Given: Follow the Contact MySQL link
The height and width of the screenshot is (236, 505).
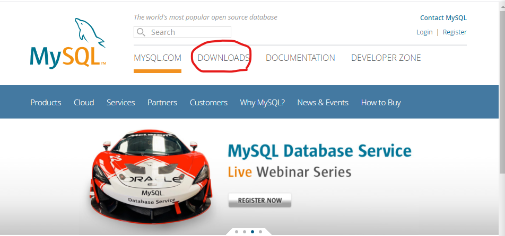Looking at the screenshot, I should click(443, 18).
